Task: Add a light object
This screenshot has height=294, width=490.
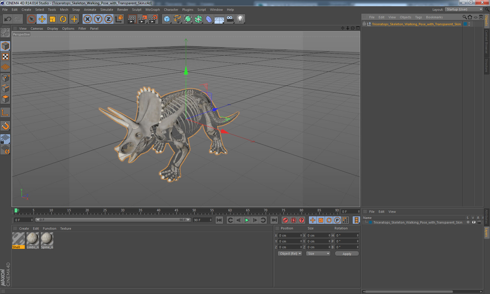Action: (240, 19)
